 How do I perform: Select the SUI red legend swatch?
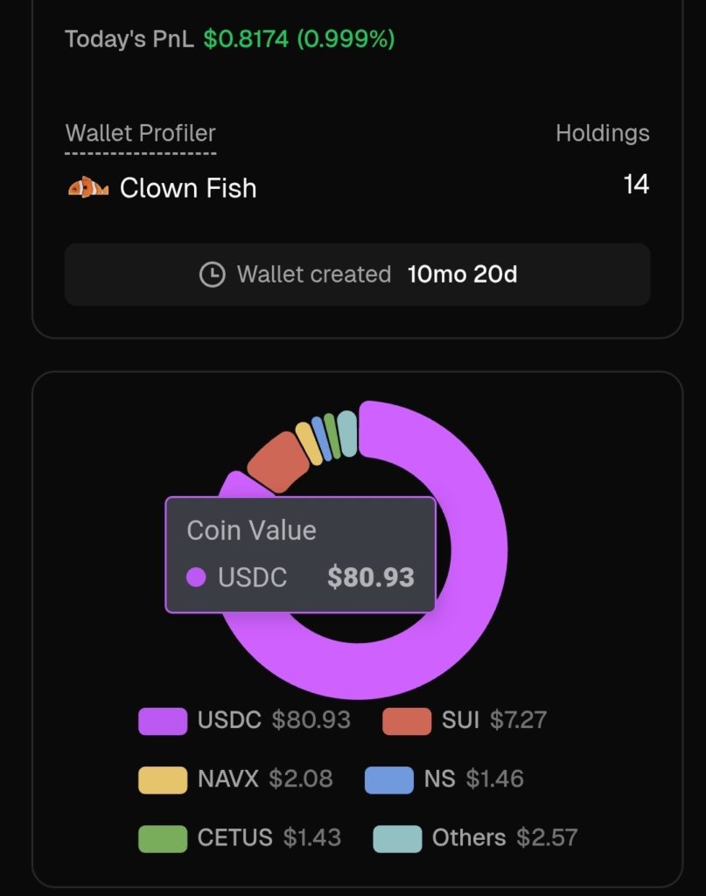(407, 721)
